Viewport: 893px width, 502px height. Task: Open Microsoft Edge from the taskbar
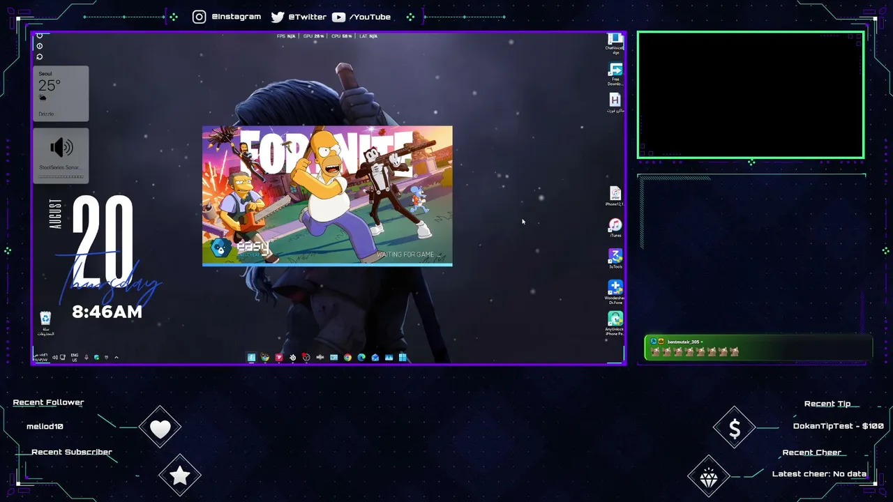coord(361,358)
